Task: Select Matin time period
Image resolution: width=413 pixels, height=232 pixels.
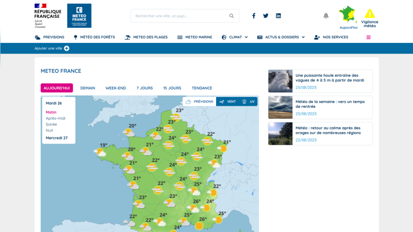Action: point(51,112)
